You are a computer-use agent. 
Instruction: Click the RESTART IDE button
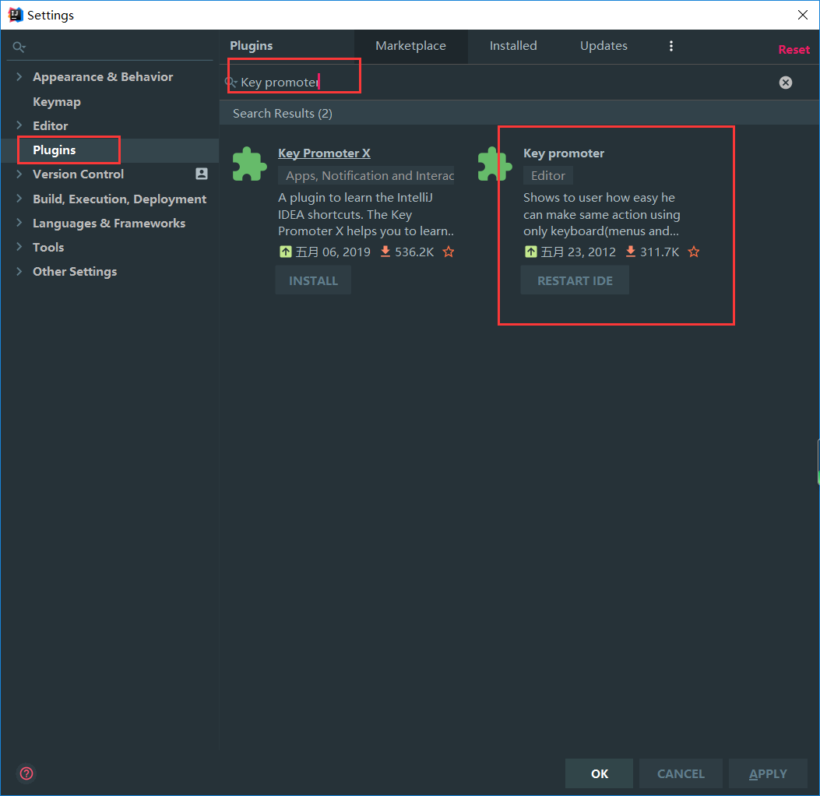575,281
